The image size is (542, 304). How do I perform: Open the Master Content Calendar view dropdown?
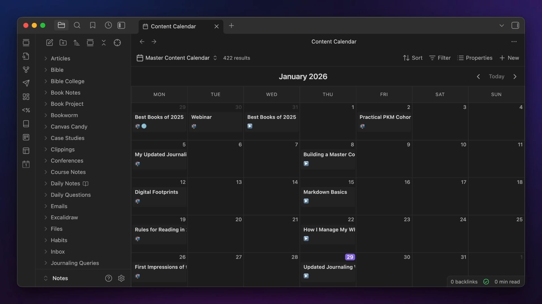pyautogui.click(x=177, y=58)
